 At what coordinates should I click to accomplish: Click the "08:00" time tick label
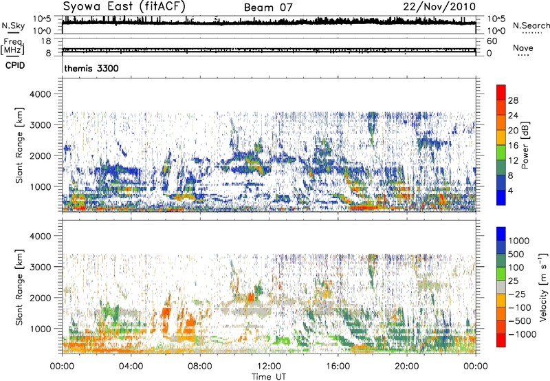(x=200, y=367)
